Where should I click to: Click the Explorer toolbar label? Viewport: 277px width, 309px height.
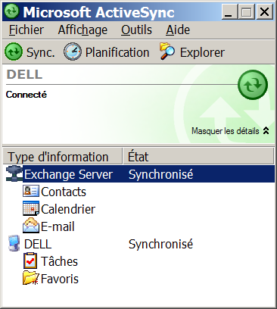tap(202, 53)
